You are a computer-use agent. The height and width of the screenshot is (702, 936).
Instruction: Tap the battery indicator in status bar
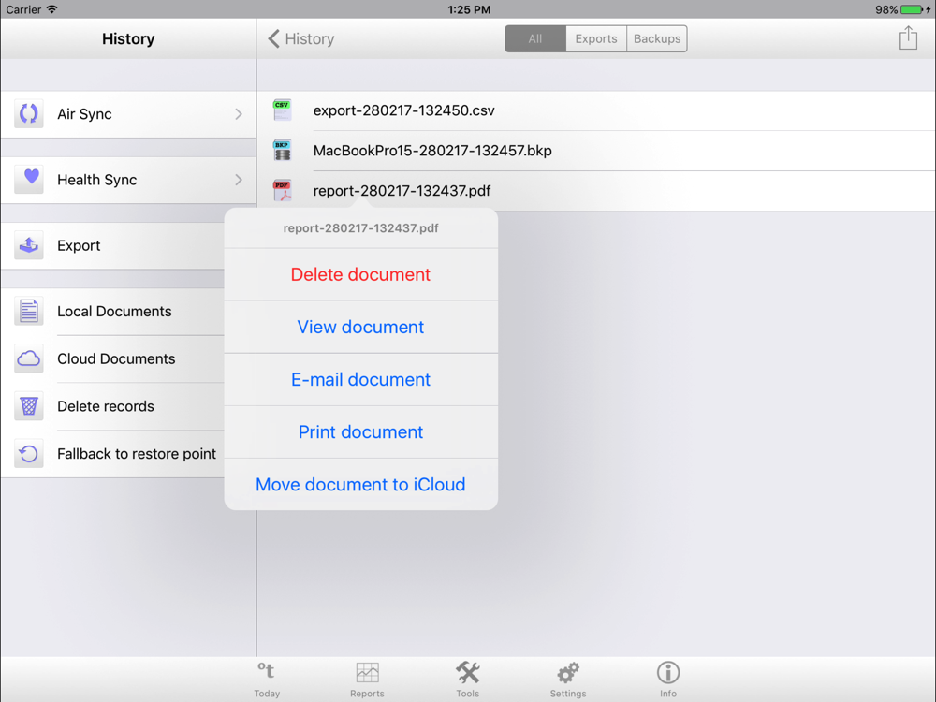tap(912, 9)
